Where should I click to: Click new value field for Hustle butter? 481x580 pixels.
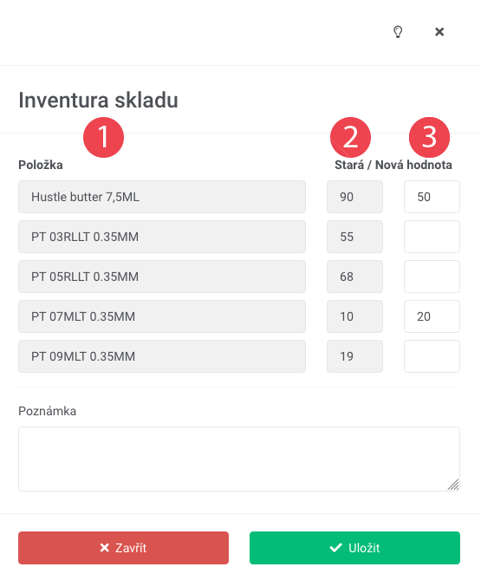point(432,197)
